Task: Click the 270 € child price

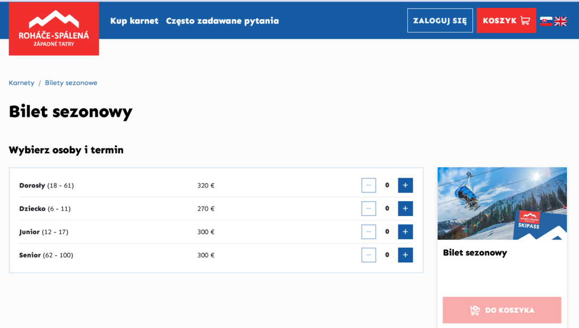Action: coord(206,209)
